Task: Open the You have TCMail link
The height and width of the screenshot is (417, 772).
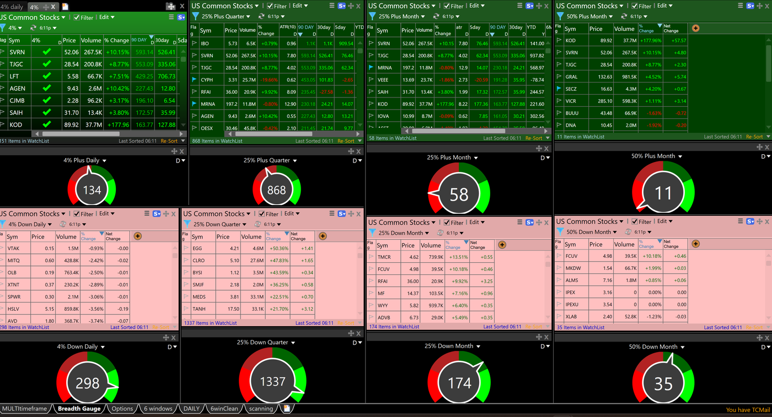Action: click(x=748, y=410)
